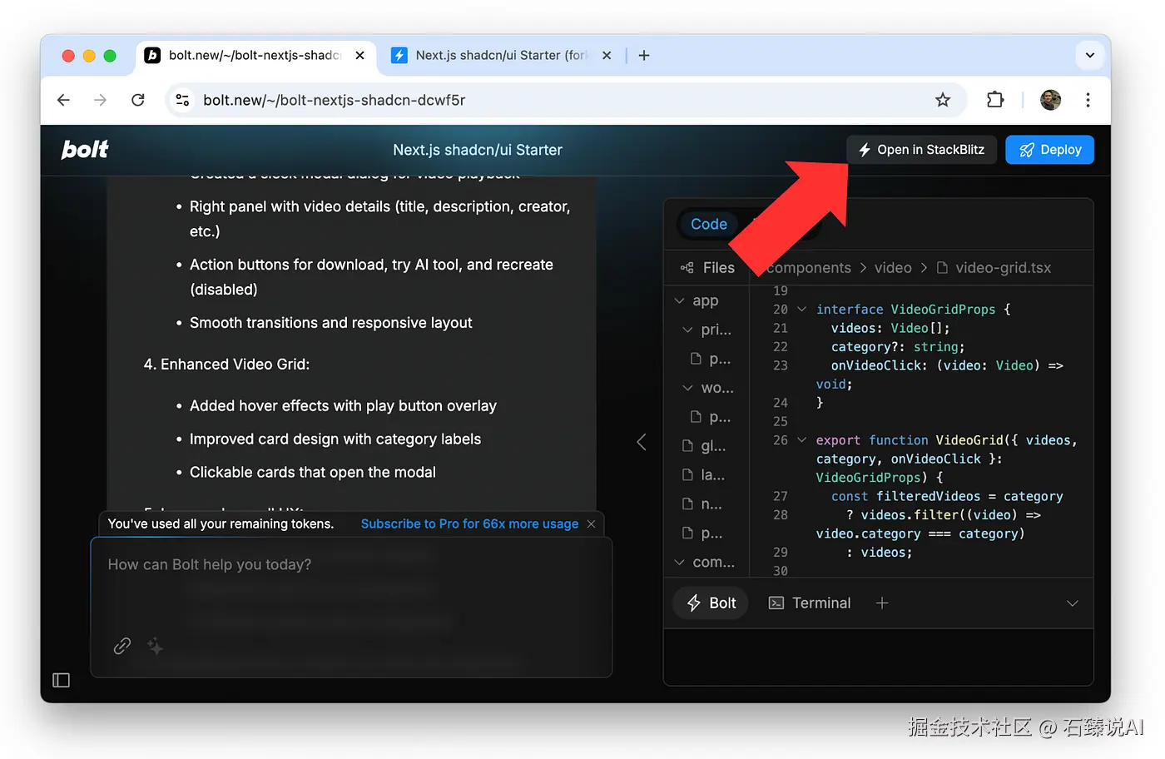
Task: Click video-grid.tsx breadcrumb
Action: [x=1003, y=268]
